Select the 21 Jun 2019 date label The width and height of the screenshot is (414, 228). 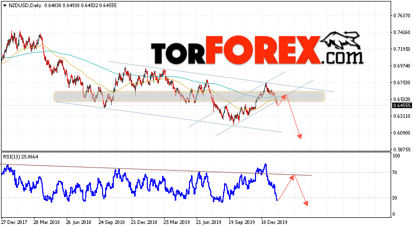pyautogui.click(x=209, y=222)
